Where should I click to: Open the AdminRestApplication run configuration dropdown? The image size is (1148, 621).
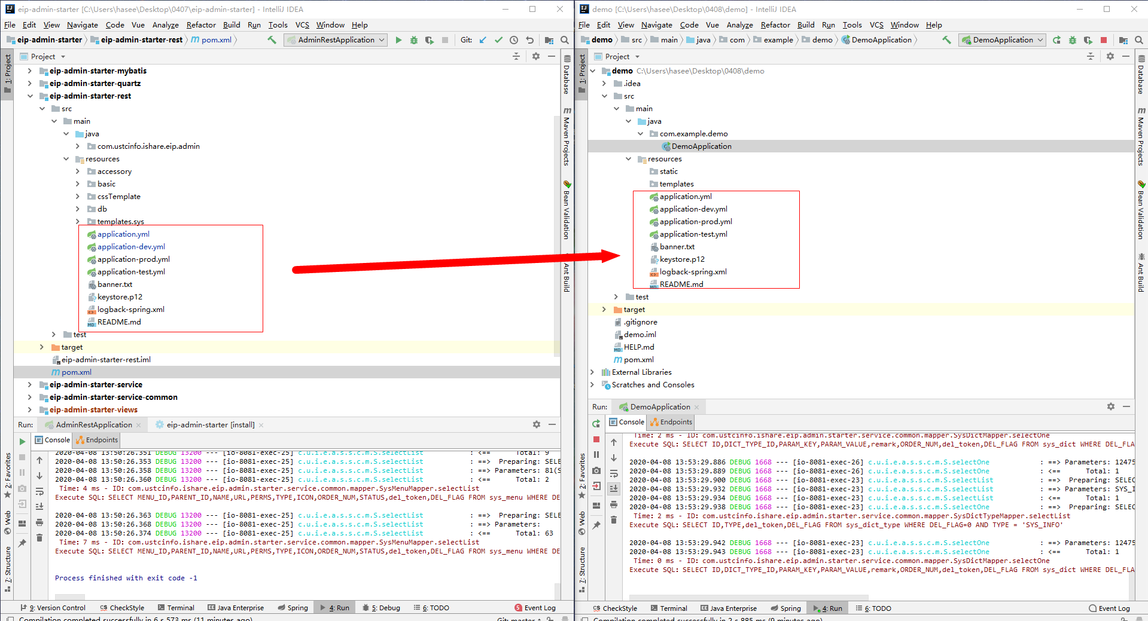click(336, 40)
